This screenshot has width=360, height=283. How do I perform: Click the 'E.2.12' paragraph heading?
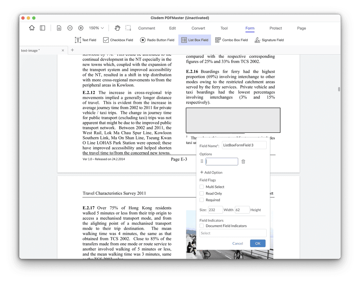click(x=89, y=93)
